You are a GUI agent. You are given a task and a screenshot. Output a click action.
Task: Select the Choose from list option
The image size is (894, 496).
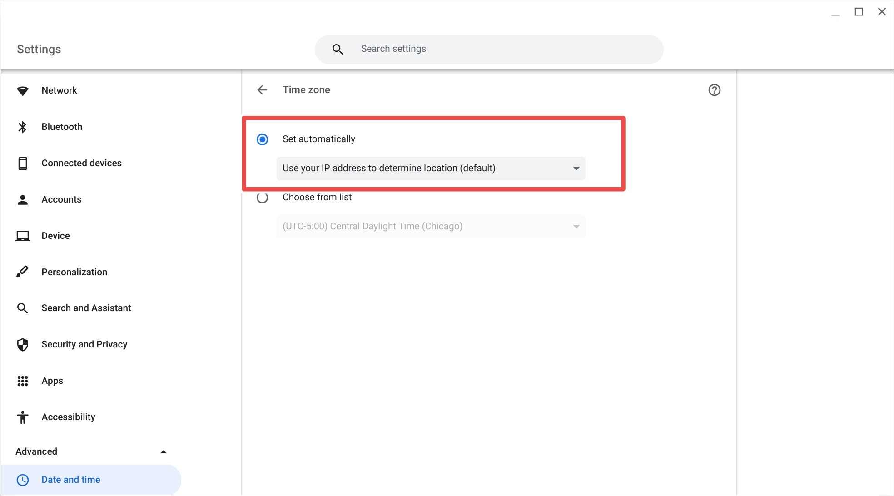click(262, 198)
